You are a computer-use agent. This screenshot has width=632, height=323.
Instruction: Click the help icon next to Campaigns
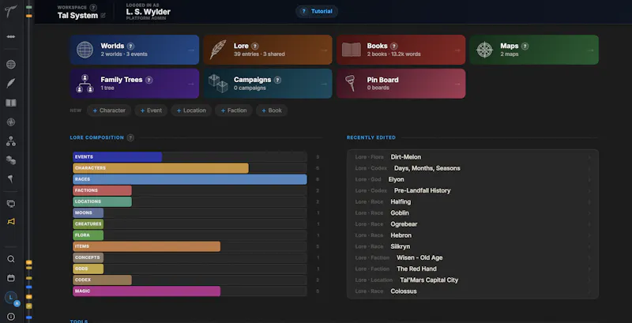click(277, 80)
